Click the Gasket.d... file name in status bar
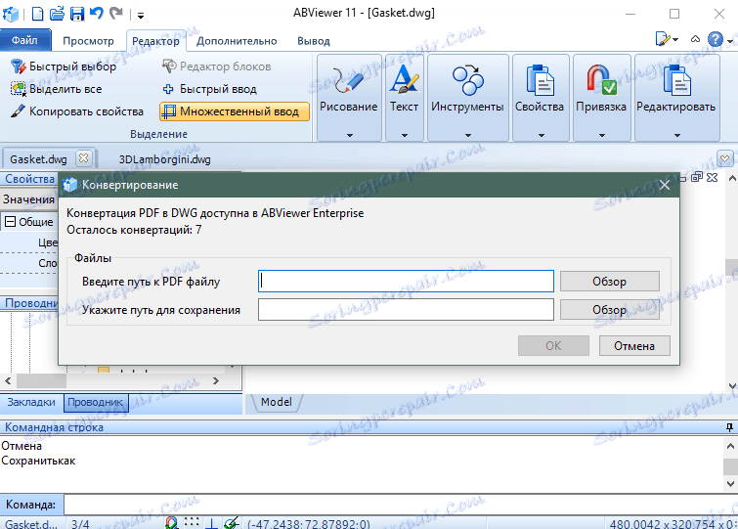738x529 pixels. tap(31, 524)
